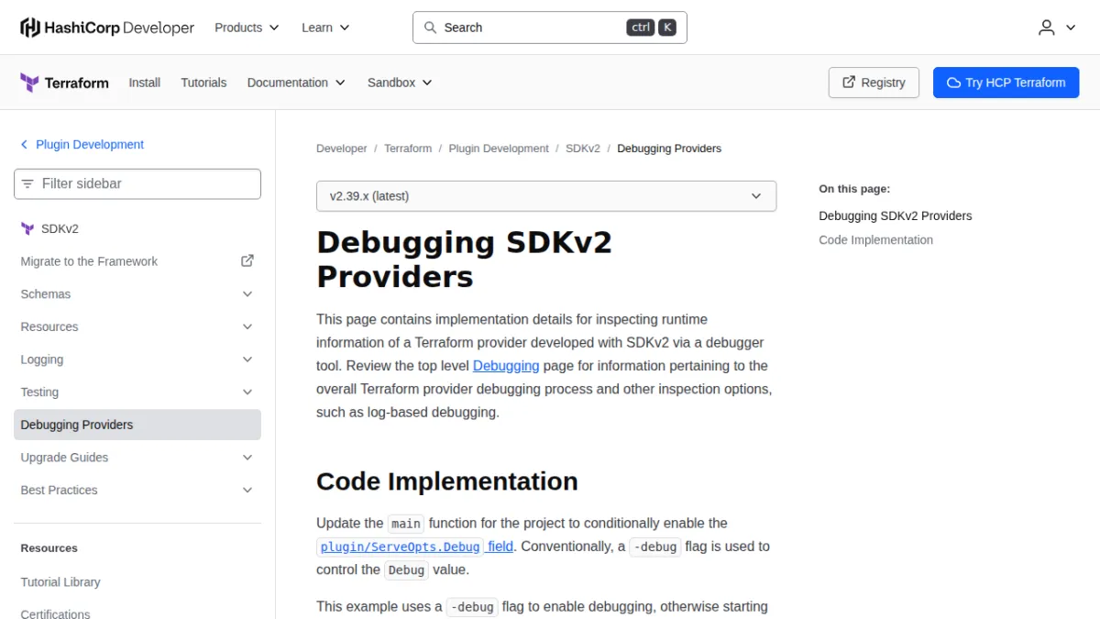Image resolution: width=1100 pixels, height=619 pixels.
Task: Click the Registry button
Action: pos(874,83)
